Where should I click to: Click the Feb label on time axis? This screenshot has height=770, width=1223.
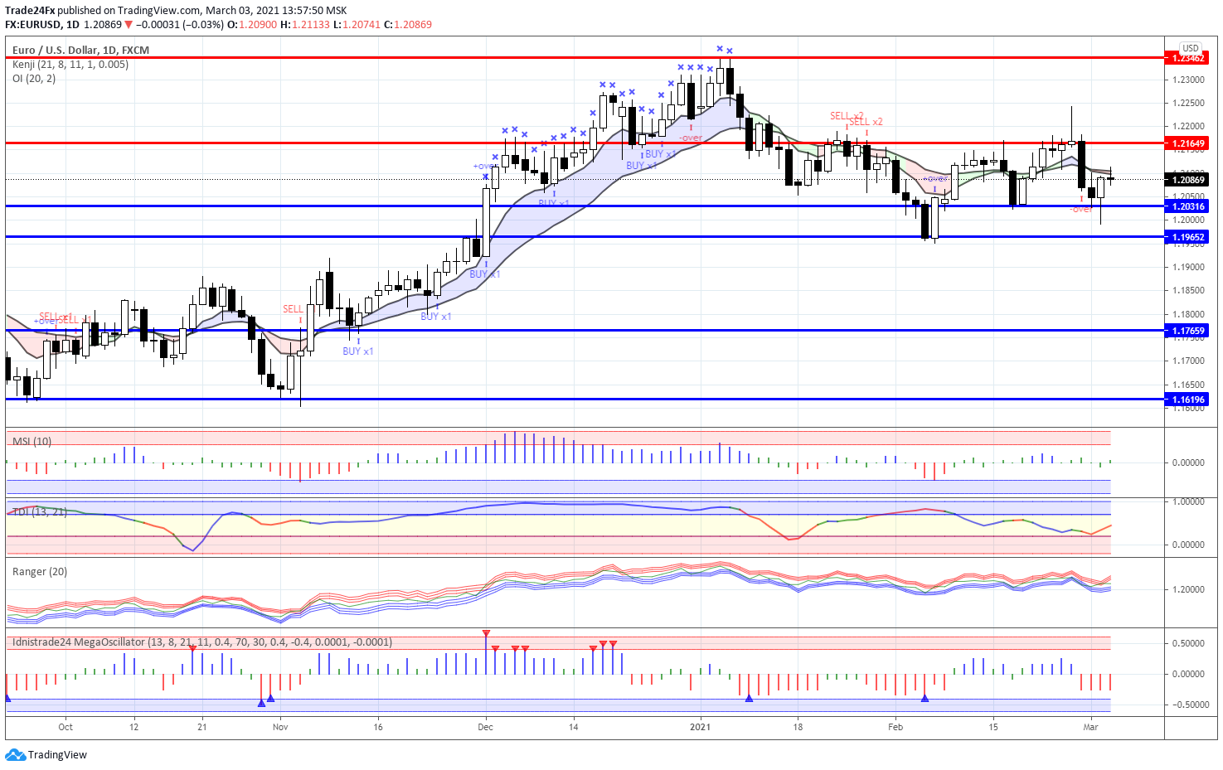pyautogui.click(x=895, y=727)
